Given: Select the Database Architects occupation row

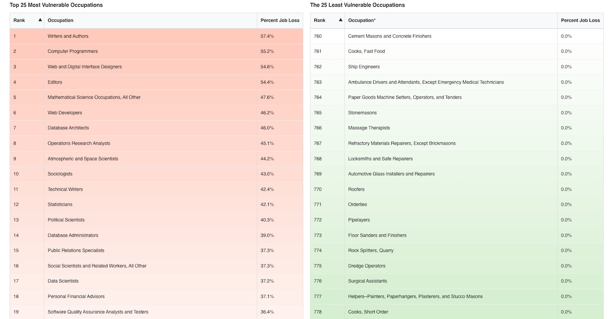Looking at the screenshot, I should point(68,128).
